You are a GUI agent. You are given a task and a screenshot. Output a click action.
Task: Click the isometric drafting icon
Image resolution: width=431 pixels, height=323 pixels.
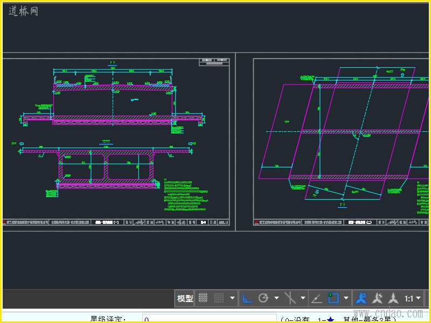tap(290, 298)
